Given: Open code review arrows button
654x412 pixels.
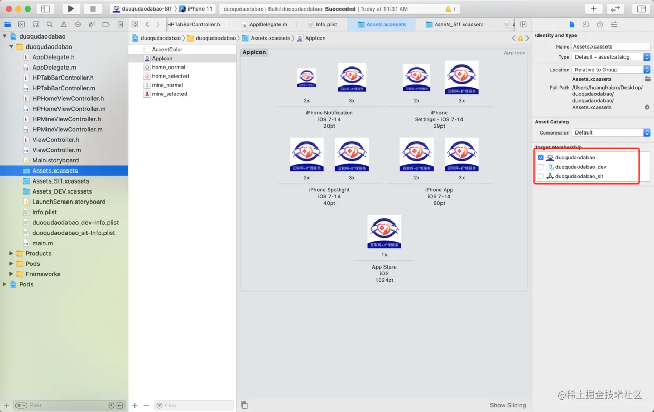Looking at the screenshot, I should (615, 9).
